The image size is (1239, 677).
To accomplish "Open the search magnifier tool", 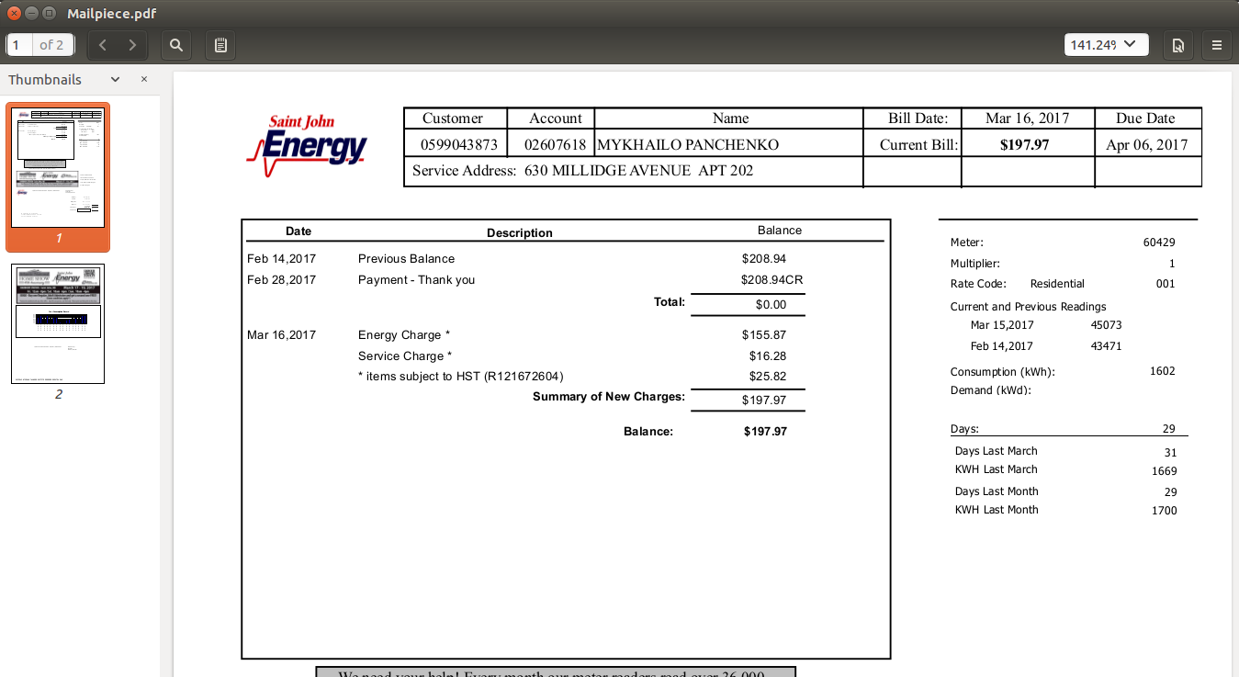I will point(176,45).
